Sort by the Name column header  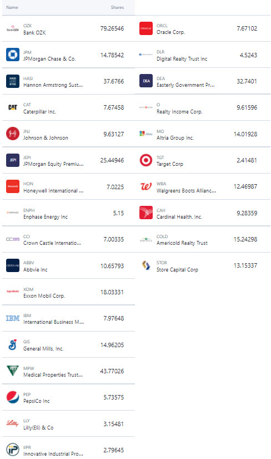[12, 7]
